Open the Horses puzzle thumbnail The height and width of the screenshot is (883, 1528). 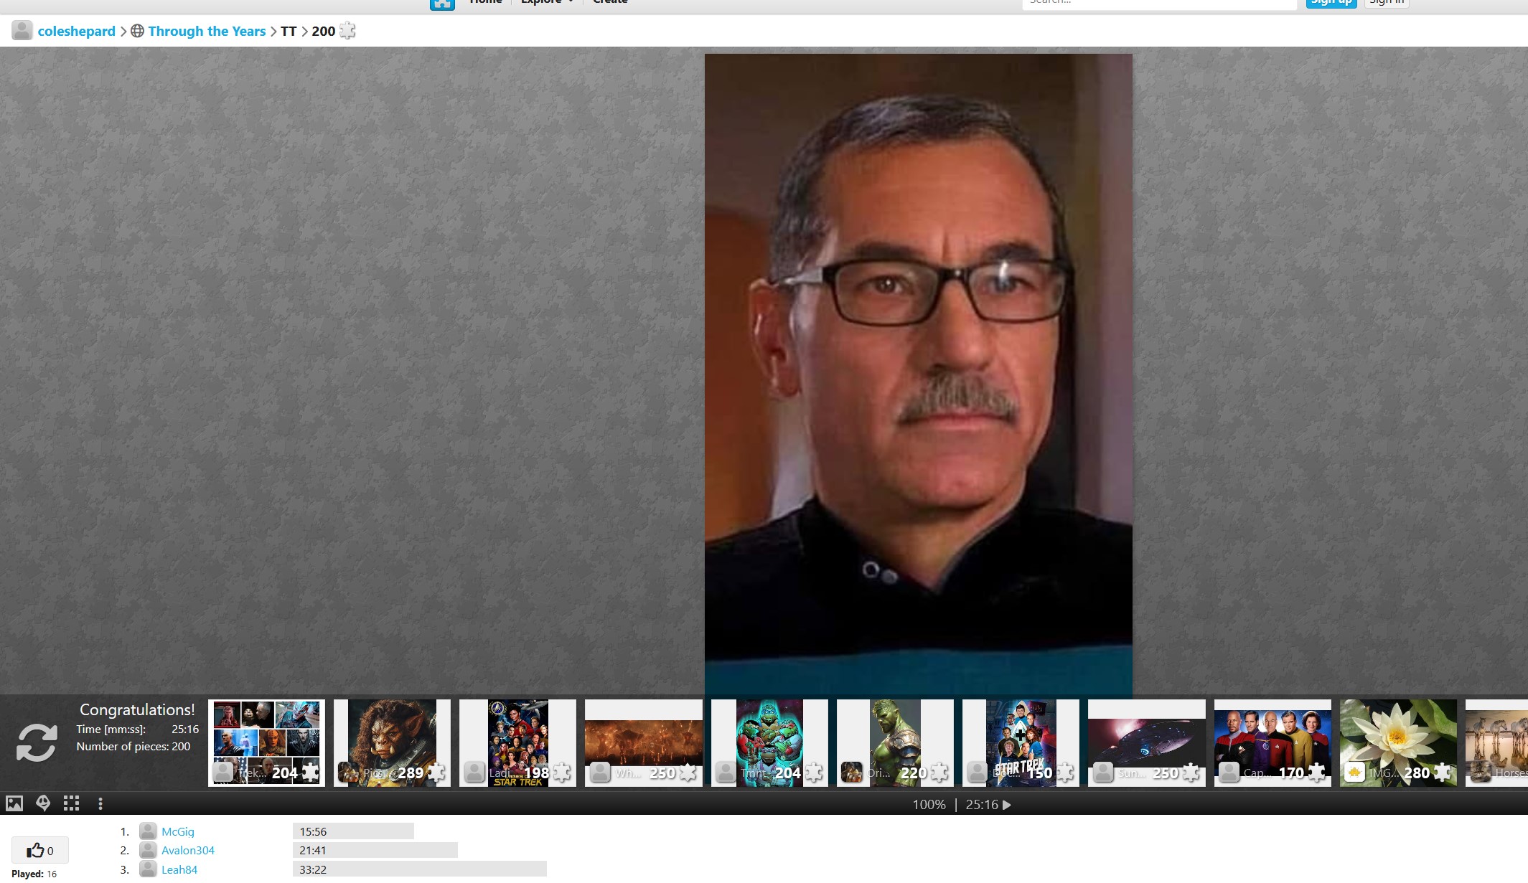(x=1496, y=742)
